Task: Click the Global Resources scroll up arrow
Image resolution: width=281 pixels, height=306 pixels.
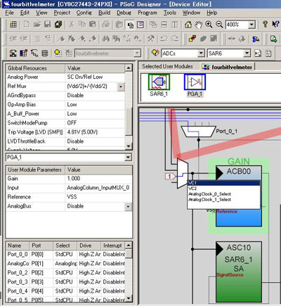Action: 129,68
